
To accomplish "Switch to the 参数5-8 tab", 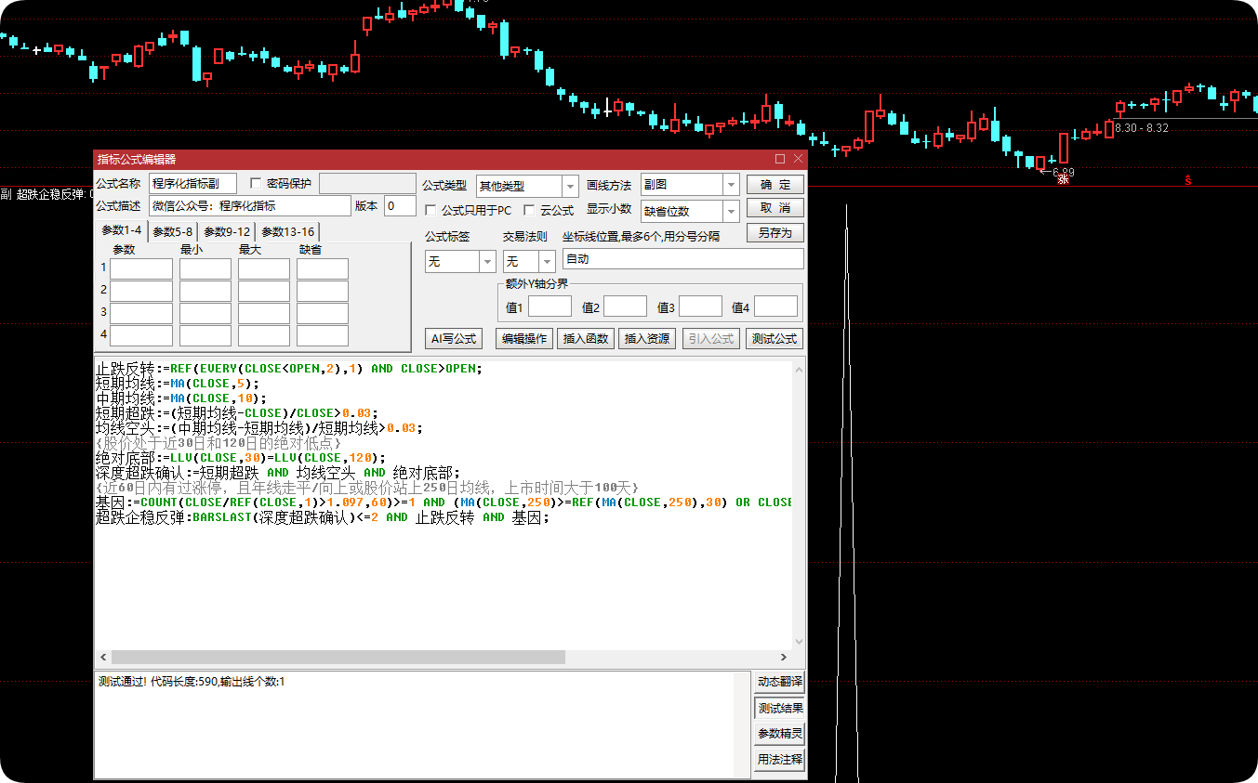I will pos(173,231).
